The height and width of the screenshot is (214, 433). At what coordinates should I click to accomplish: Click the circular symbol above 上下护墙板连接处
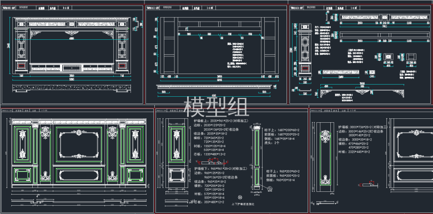240,197
